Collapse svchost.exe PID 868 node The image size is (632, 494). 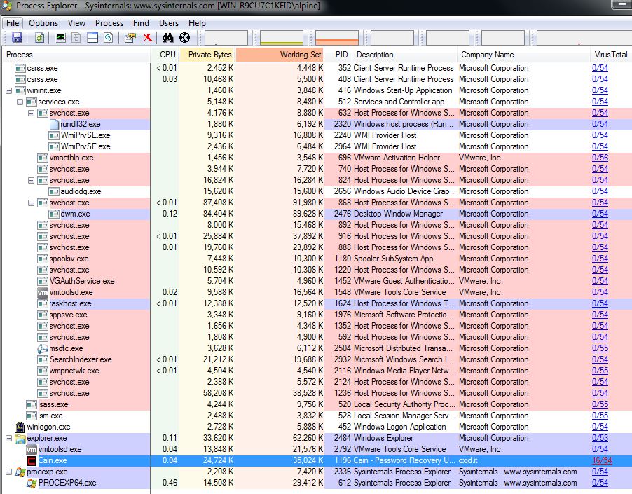(31, 203)
